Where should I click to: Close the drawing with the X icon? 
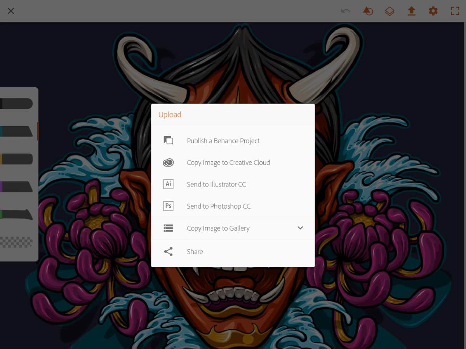pos(11,11)
